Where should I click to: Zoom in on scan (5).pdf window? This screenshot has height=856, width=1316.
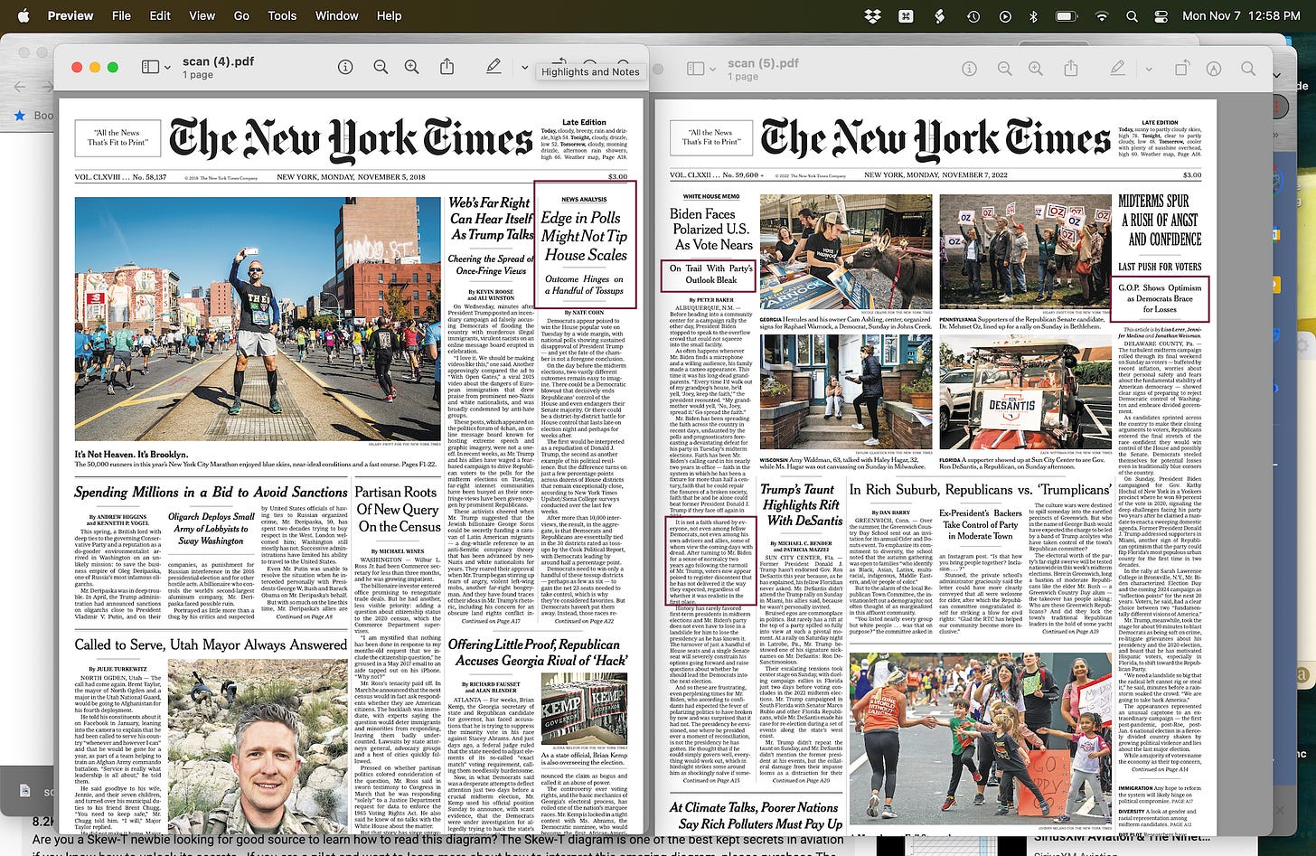pyautogui.click(x=1036, y=69)
